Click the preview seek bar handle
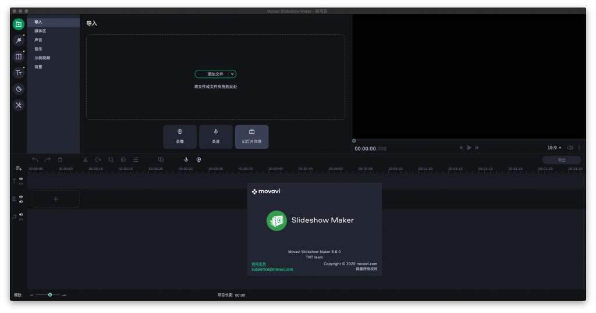The image size is (596, 313). 354,141
